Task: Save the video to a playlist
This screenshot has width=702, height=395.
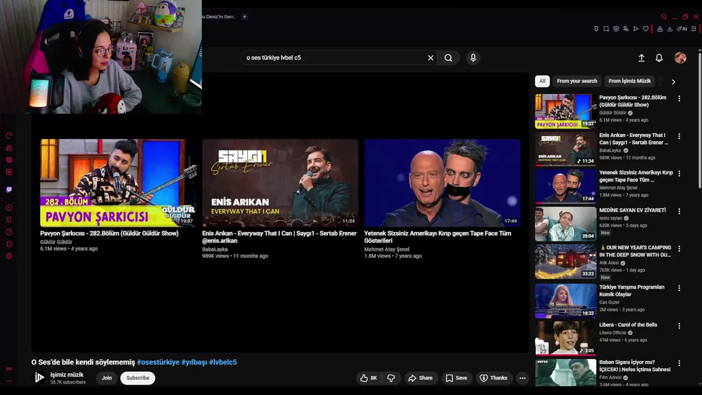Action: pos(456,378)
